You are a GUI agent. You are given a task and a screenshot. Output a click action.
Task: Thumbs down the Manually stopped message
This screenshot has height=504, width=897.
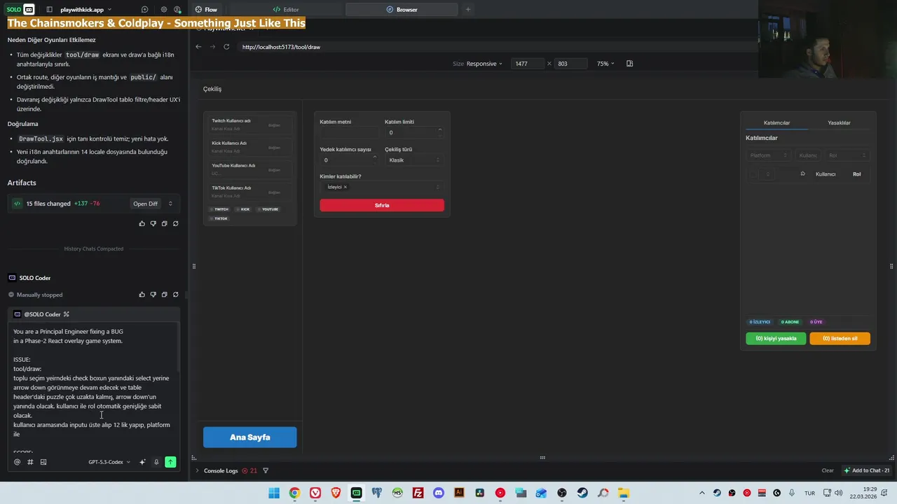tap(153, 295)
